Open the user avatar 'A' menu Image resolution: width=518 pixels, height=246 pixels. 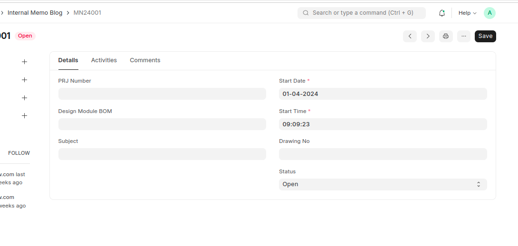tap(489, 13)
